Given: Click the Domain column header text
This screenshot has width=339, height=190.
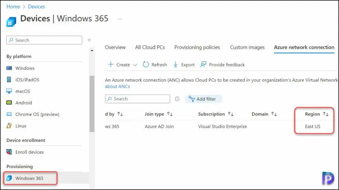Looking at the screenshot, I should click(x=260, y=114).
